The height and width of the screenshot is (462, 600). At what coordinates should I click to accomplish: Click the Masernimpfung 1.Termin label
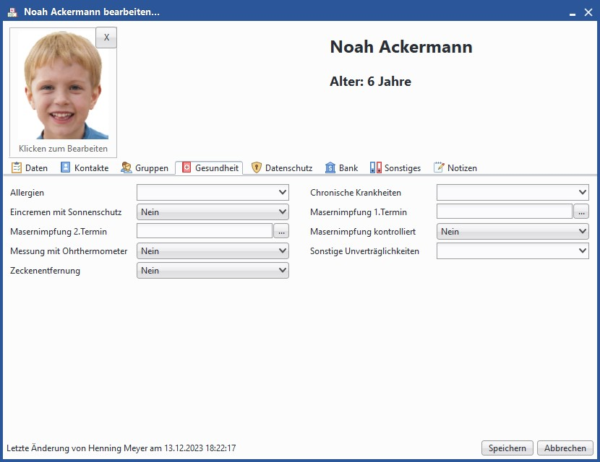point(359,212)
